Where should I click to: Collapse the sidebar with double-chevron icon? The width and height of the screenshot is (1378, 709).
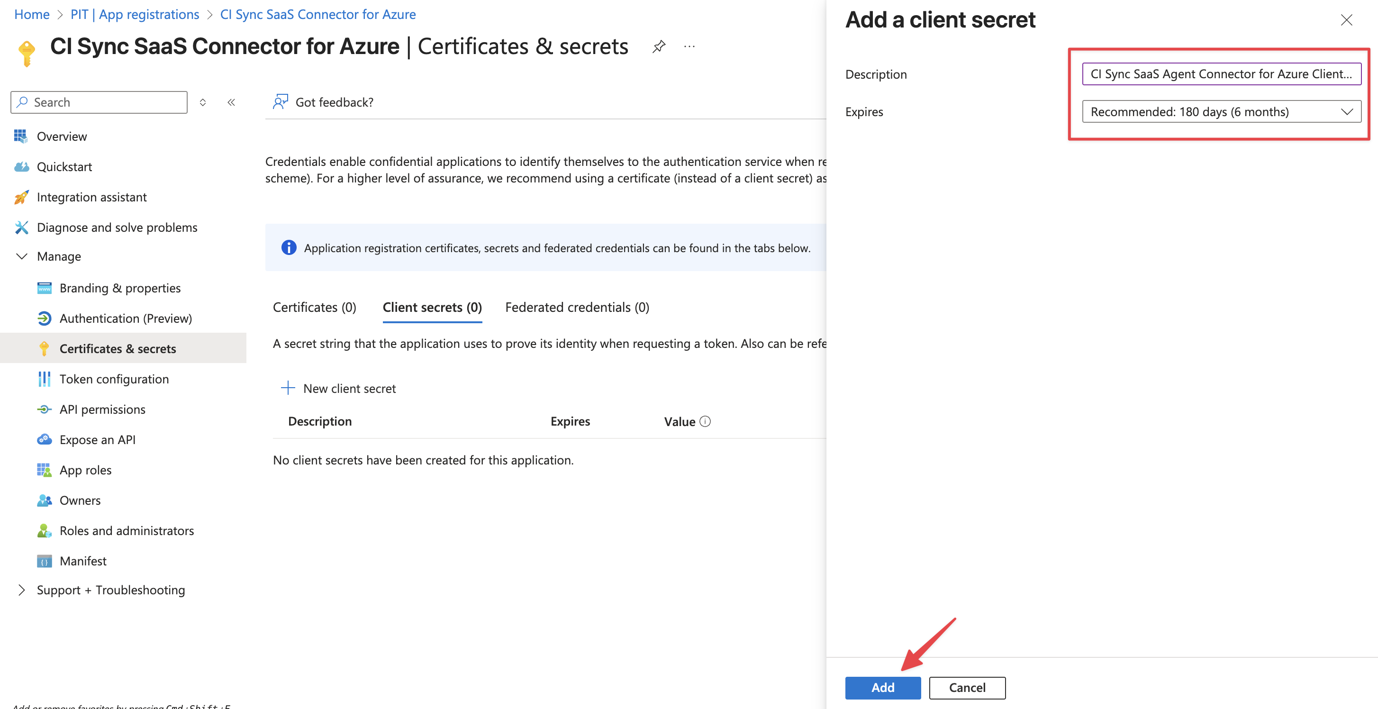click(231, 102)
